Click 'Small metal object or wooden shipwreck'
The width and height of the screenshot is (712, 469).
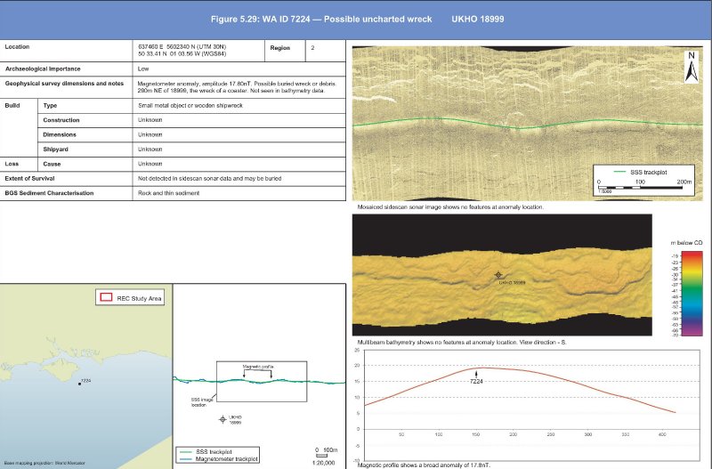pos(190,105)
